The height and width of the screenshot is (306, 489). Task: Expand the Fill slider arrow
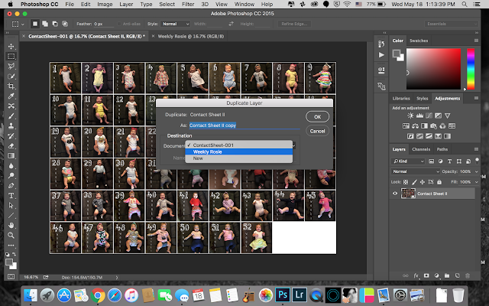click(x=476, y=182)
